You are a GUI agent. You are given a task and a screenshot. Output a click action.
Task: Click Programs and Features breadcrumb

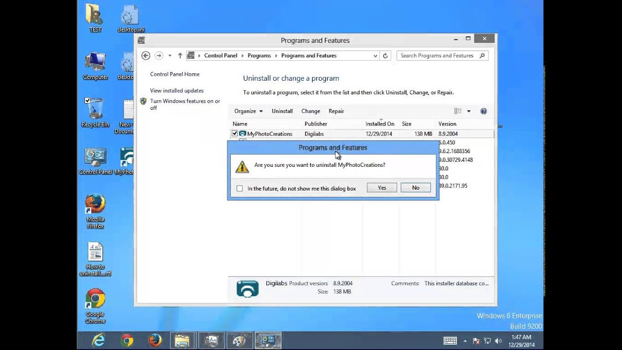coord(309,55)
